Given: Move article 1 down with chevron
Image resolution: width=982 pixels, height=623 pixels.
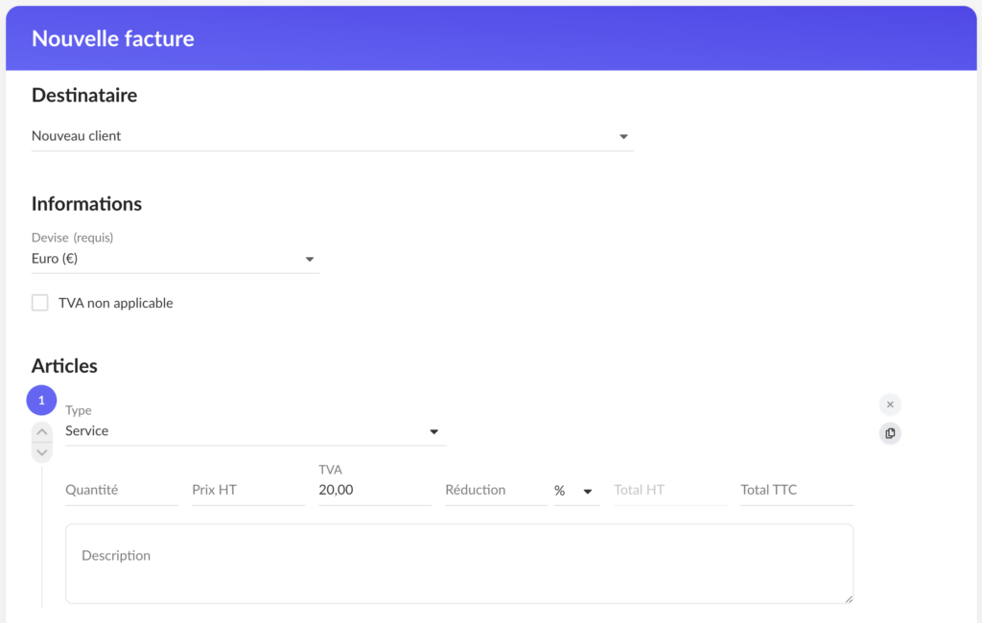Looking at the screenshot, I should coord(42,452).
